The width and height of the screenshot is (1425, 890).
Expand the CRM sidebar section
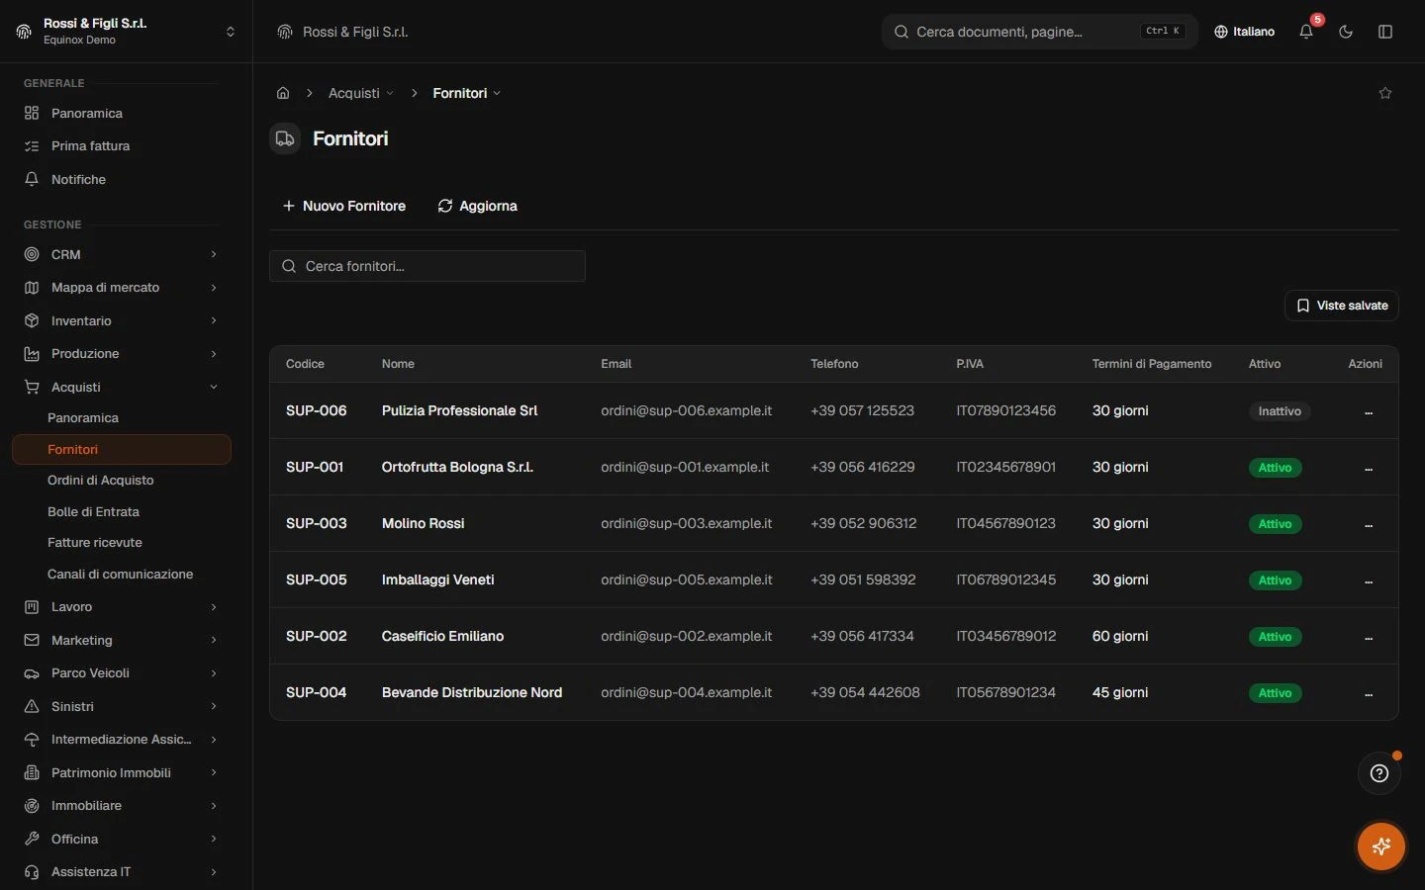pyautogui.click(x=121, y=254)
